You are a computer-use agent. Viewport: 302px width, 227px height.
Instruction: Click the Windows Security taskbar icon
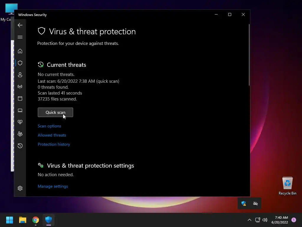pos(49,220)
